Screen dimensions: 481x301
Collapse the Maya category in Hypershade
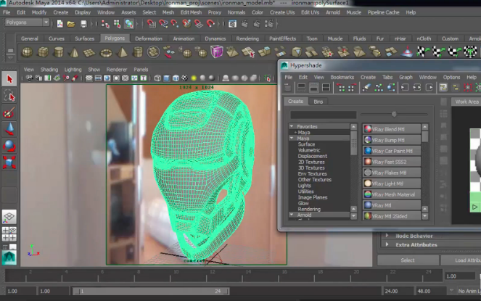[x=292, y=138]
